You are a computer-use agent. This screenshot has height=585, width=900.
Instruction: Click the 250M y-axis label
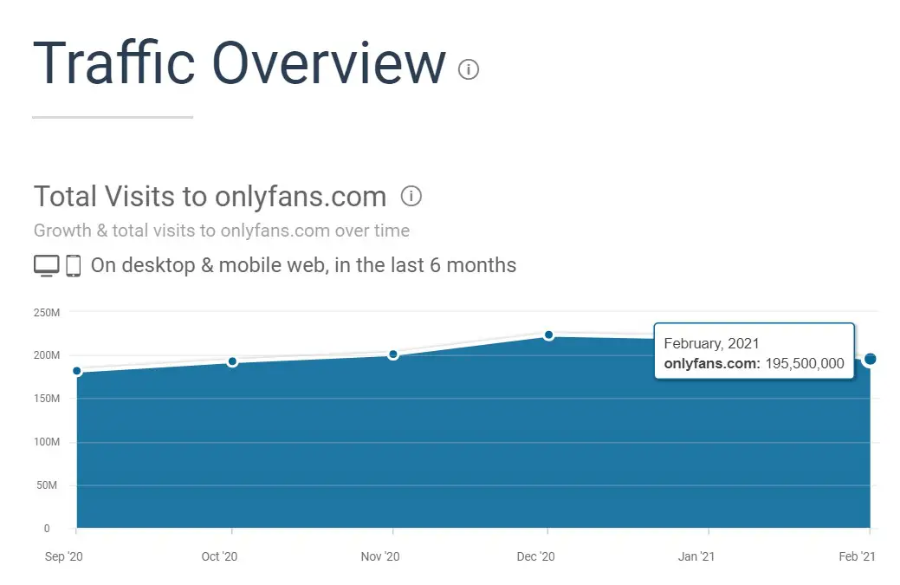tap(47, 313)
